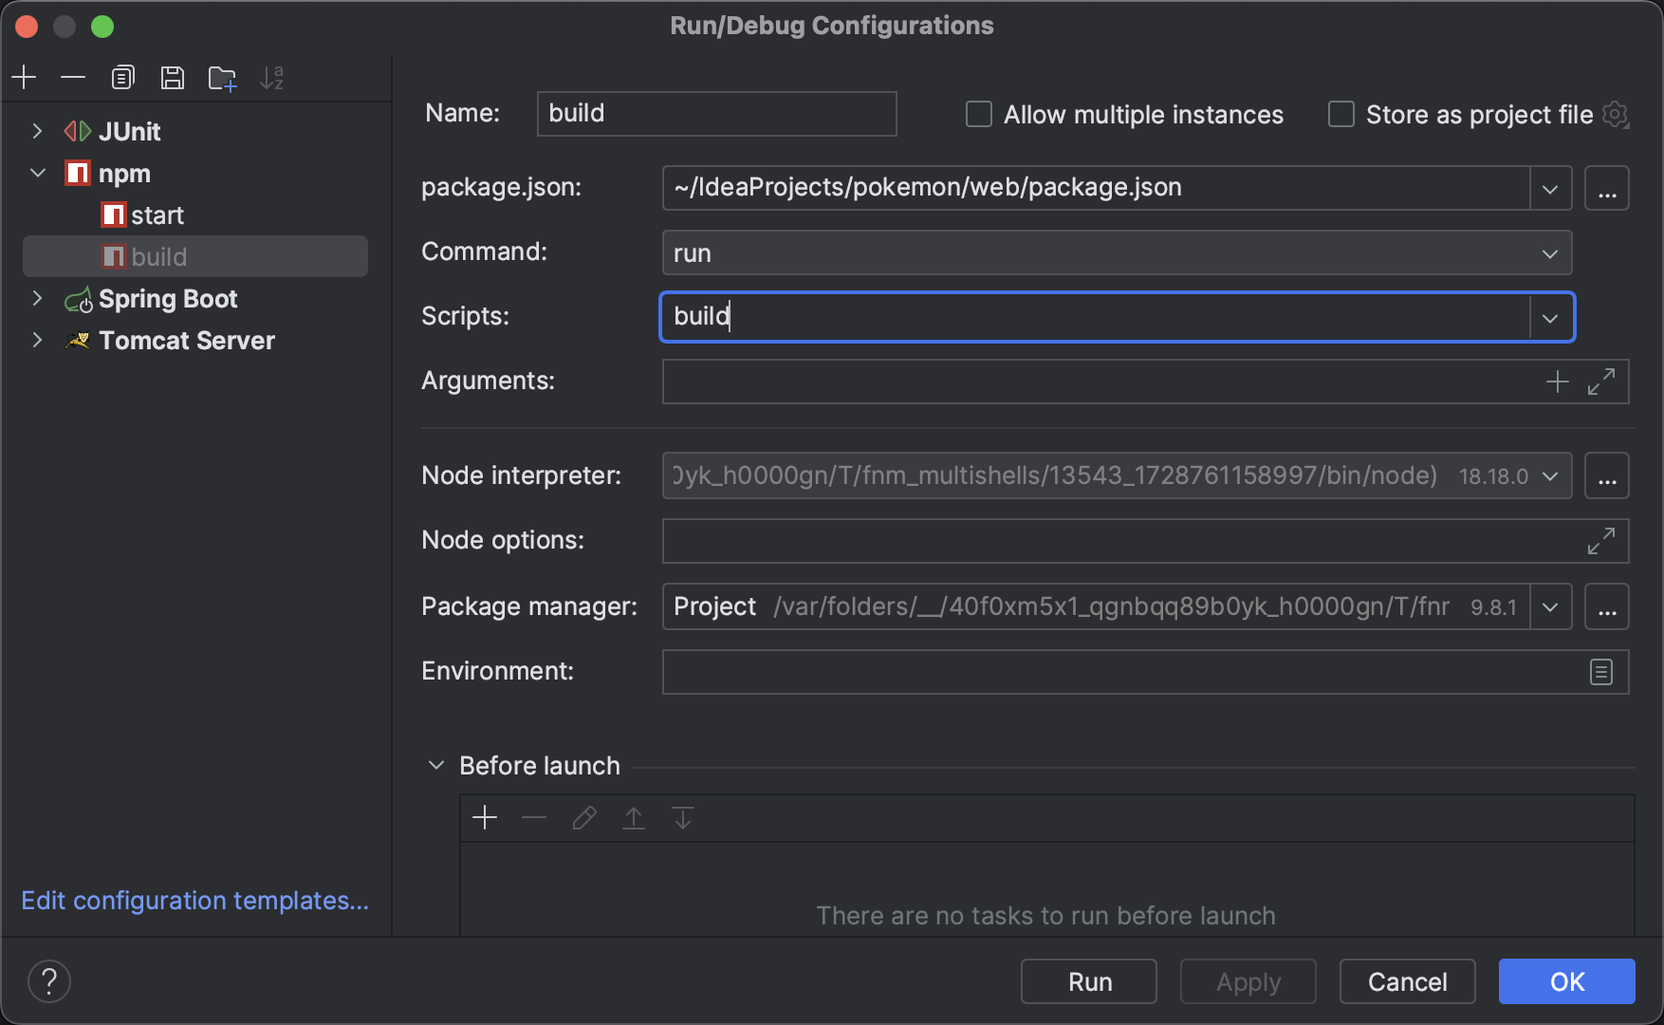Viewport: 1664px width, 1025px height.
Task: Check Store as project file
Action: tap(1340, 115)
